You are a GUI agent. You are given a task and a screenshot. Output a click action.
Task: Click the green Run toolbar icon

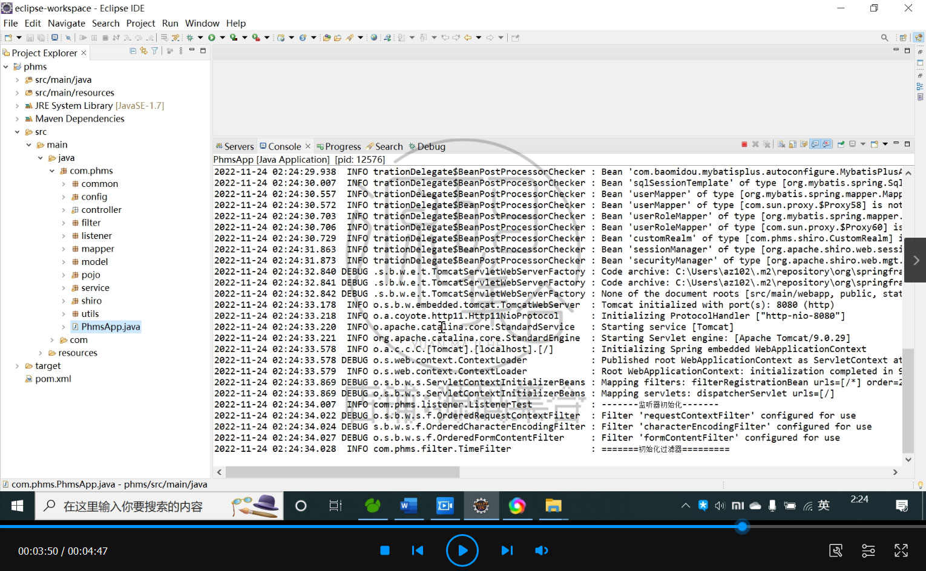pyautogui.click(x=212, y=38)
